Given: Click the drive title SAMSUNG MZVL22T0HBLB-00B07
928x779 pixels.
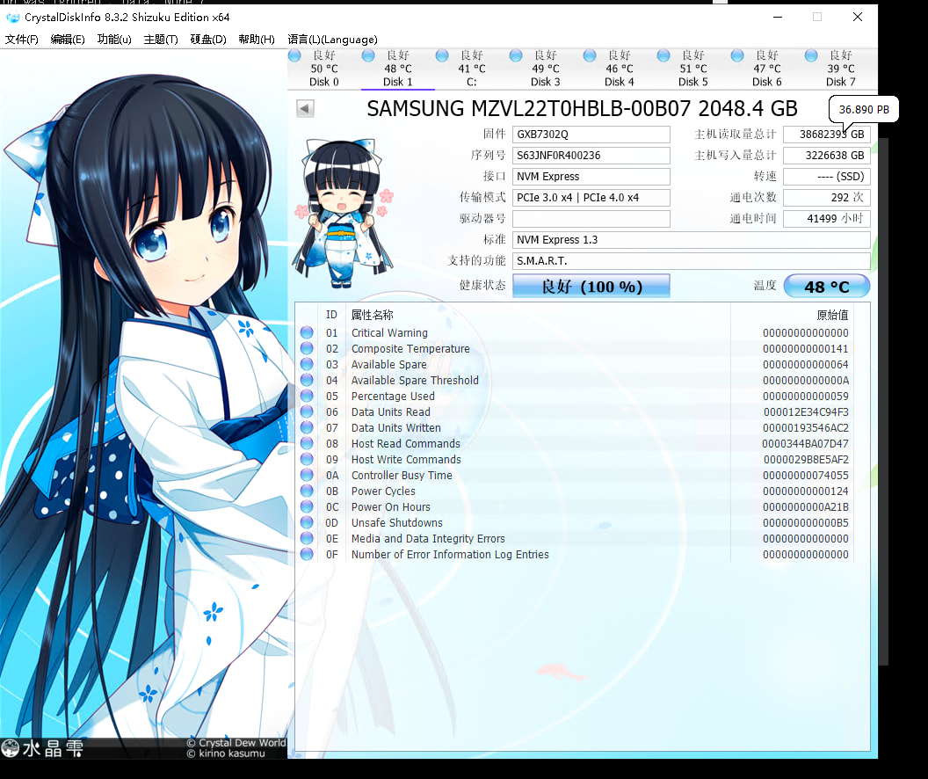Looking at the screenshot, I should (x=583, y=108).
